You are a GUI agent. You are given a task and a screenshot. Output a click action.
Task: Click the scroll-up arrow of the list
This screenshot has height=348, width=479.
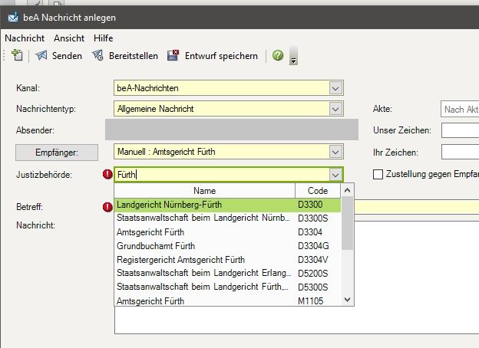pyautogui.click(x=347, y=190)
